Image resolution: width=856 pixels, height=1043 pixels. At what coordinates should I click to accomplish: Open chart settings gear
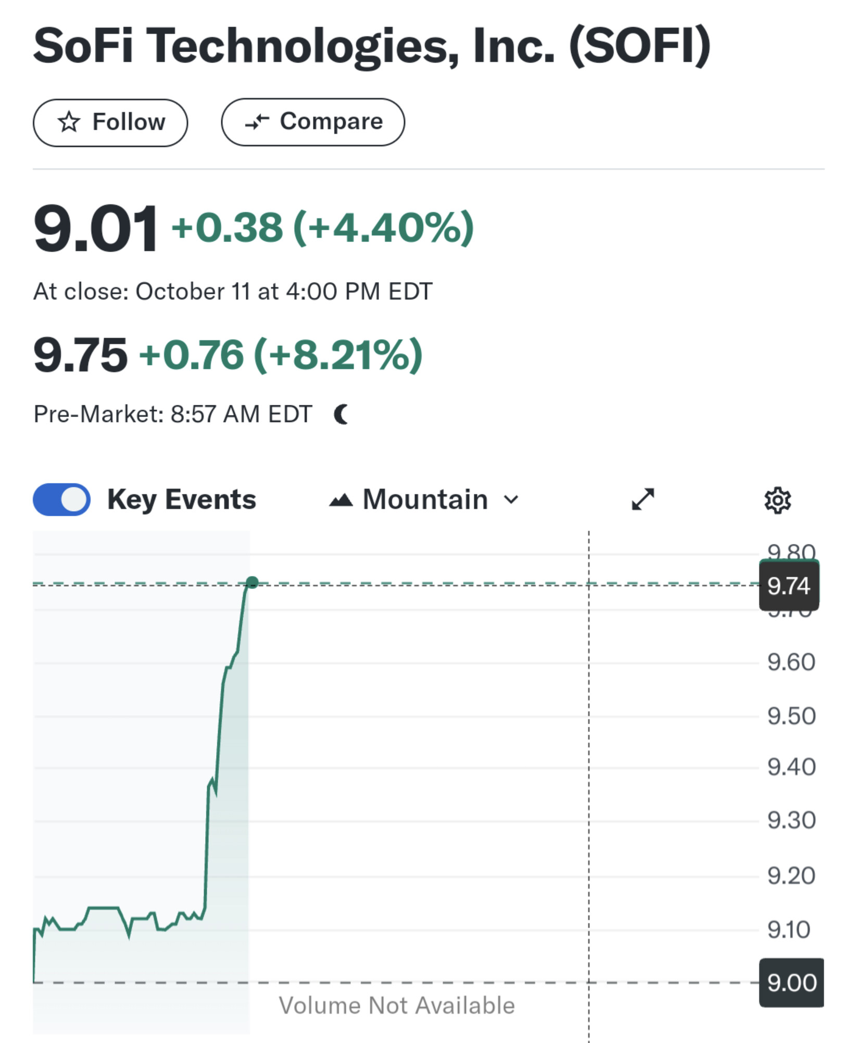[x=778, y=500]
